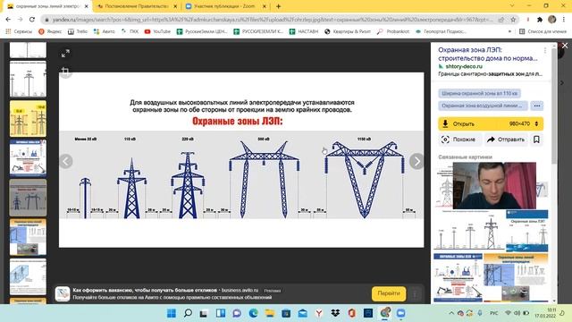Show more related tags with ellipsis button
This screenshot has height=322, width=572.
(x=536, y=106)
